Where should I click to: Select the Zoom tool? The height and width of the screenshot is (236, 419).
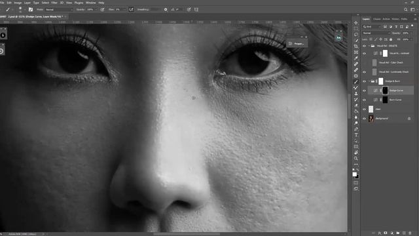pyautogui.click(x=356, y=159)
